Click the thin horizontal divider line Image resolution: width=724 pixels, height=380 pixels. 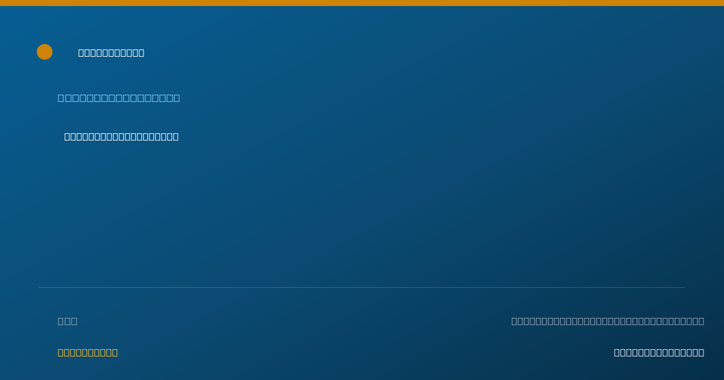tap(362, 287)
